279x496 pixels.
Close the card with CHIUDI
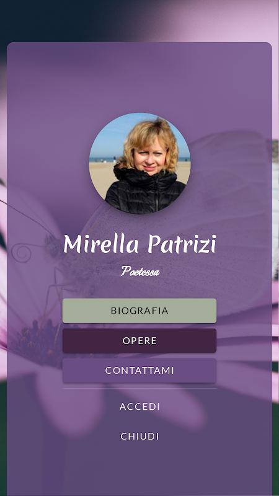pos(139,436)
